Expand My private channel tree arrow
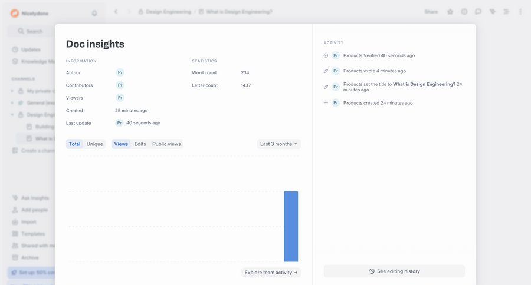 tap(12, 91)
